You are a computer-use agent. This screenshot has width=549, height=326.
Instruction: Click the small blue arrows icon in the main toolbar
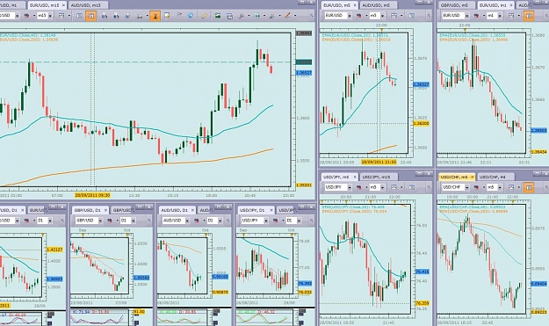127,16
